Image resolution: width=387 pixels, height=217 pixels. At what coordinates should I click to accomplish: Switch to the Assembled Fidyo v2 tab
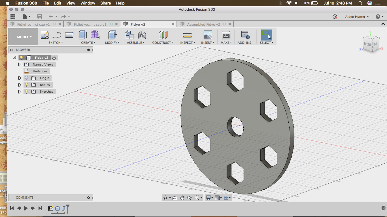point(205,24)
